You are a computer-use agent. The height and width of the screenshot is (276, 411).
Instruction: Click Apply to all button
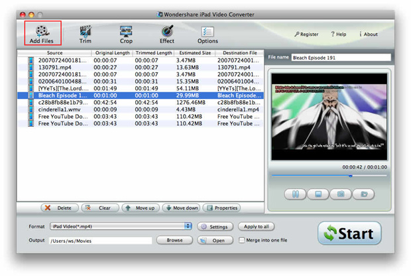point(257,226)
